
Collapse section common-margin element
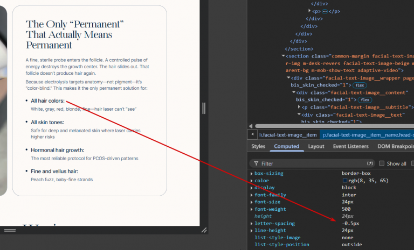pyautogui.click(x=284, y=56)
